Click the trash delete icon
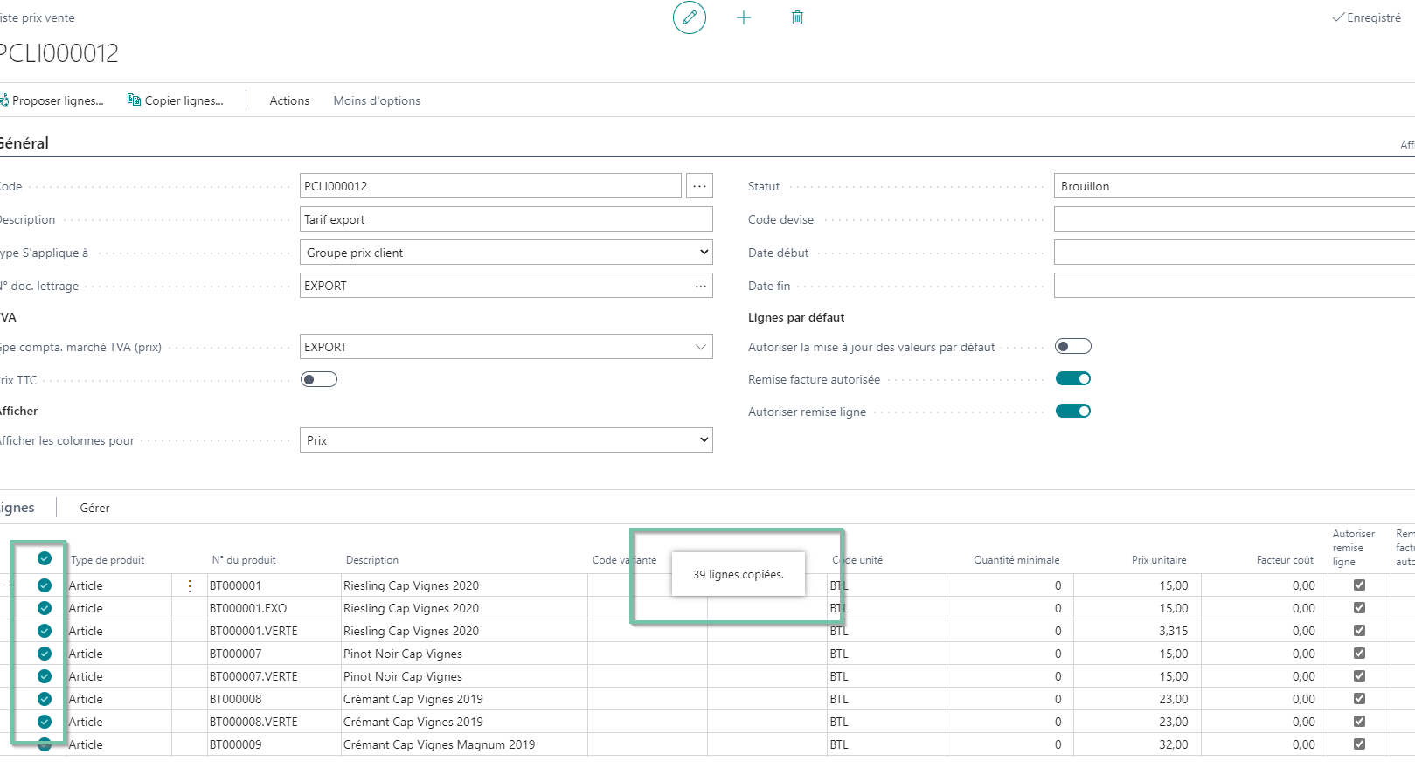1415x775 pixels. click(797, 17)
